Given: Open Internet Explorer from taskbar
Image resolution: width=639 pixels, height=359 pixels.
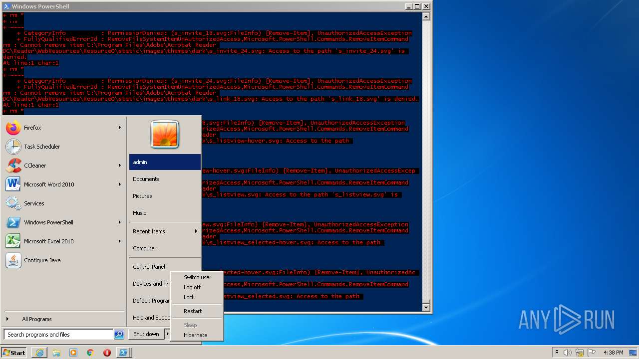Looking at the screenshot, I should (39, 353).
